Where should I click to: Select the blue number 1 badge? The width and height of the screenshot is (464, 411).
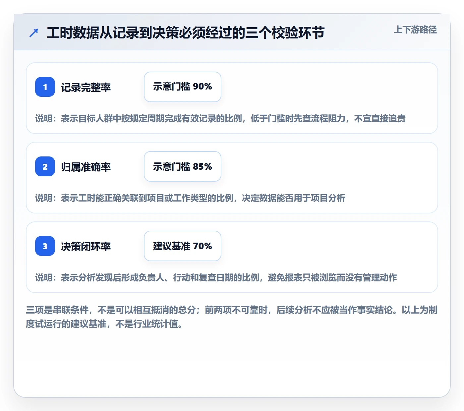coord(45,87)
